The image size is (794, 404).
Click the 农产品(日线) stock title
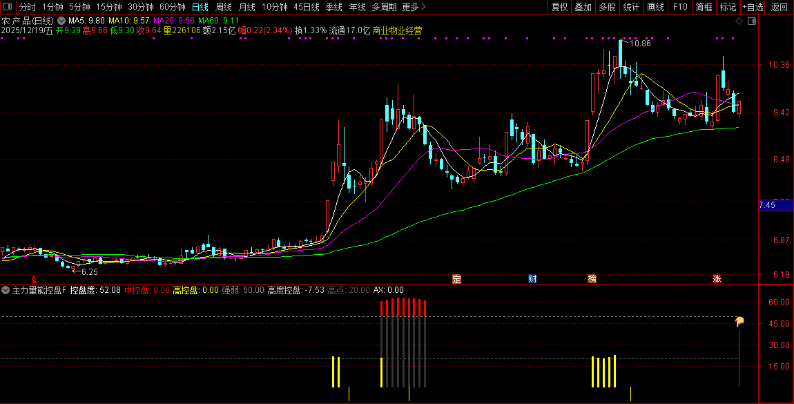(28, 21)
